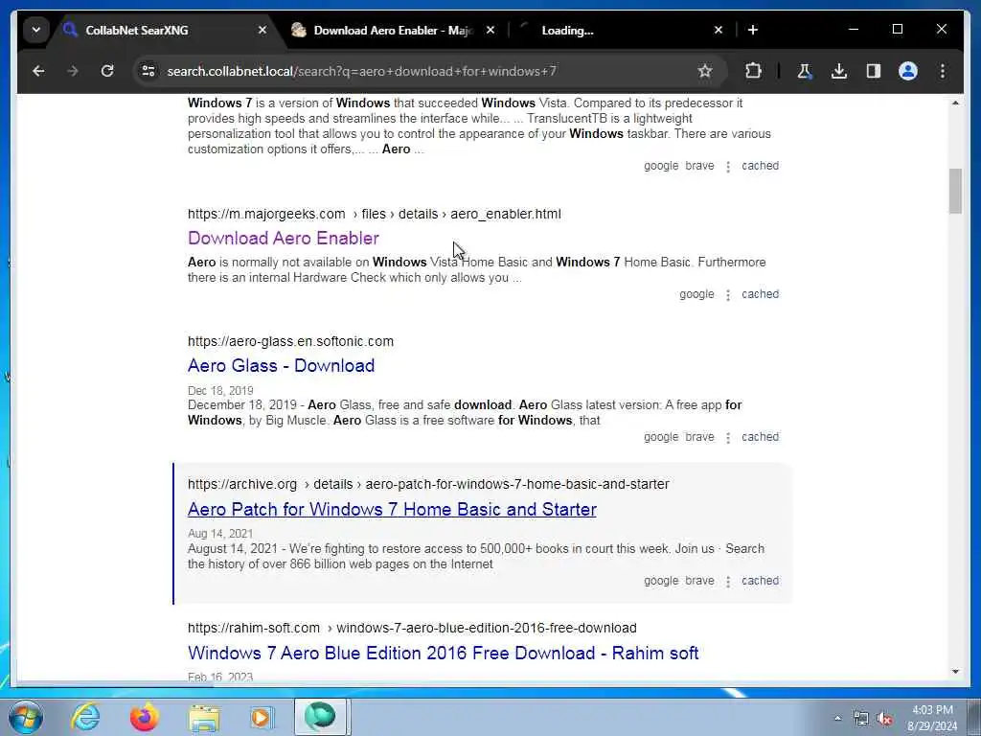Image resolution: width=981 pixels, height=736 pixels.
Task: View site information icon in address bar
Action: (x=148, y=71)
